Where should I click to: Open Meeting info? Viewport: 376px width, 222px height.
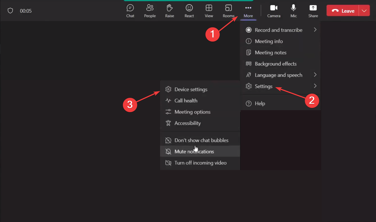[280, 41]
